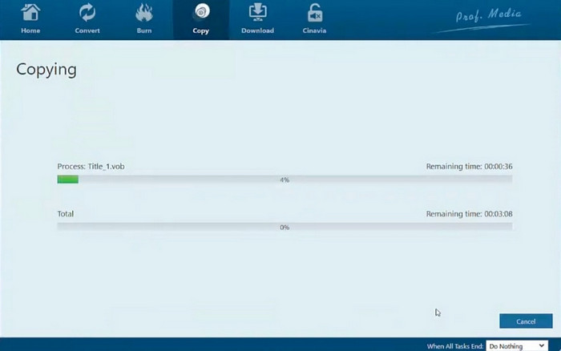Viewport: 561px width, 351px height.
Task: Click the Copy disc icon
Action: pos(201,13)
